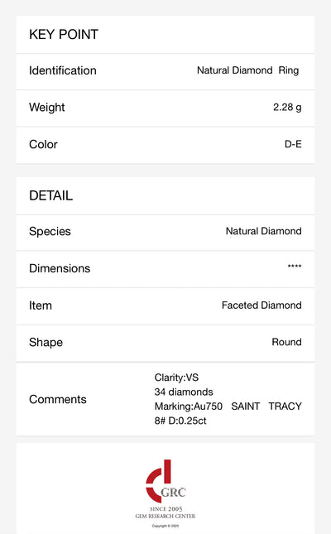Select the D-E color grade value
Viewport: 331px width, 534px height.
coord(293,144)
